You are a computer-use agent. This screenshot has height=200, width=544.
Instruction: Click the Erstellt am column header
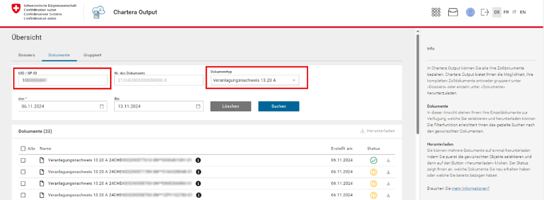point(342,149)
